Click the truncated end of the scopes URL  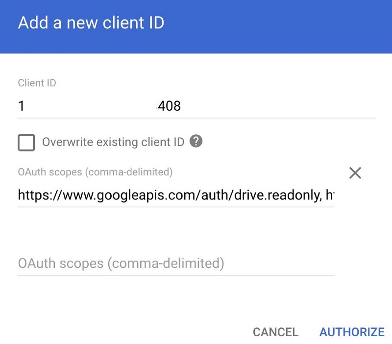click(330, 195)
